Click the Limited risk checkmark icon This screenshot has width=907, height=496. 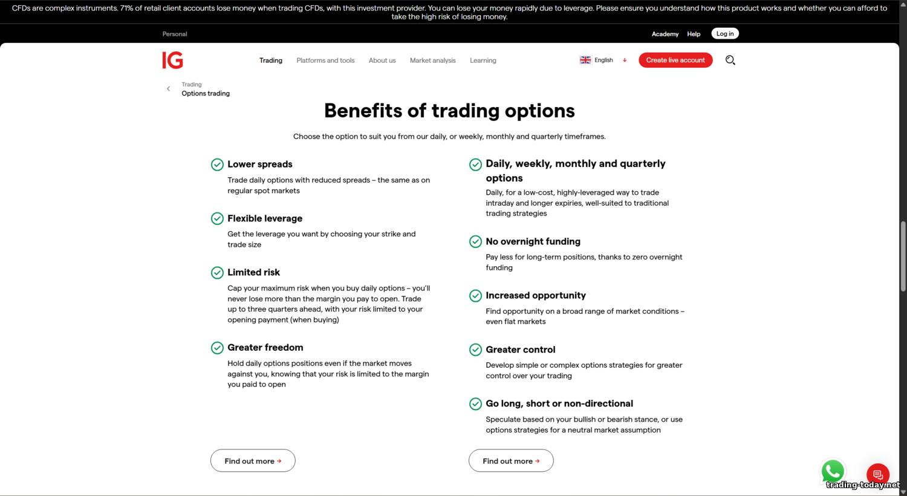click(217, 273)
